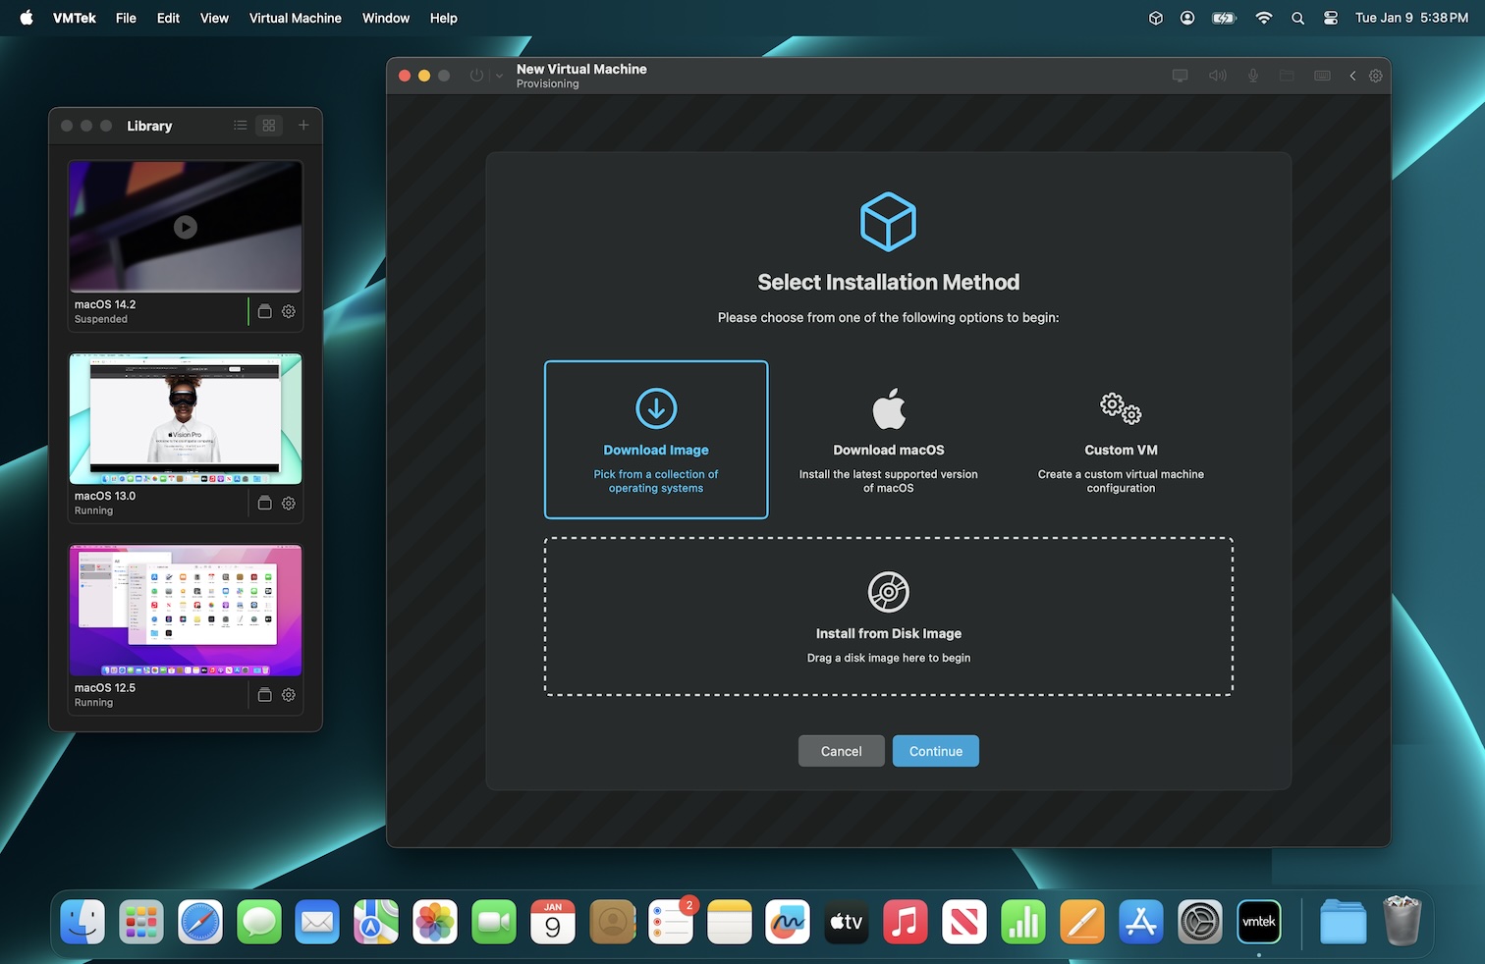
Task: Open settings gear for the macOS 14.2 VM
Action: 288,311
